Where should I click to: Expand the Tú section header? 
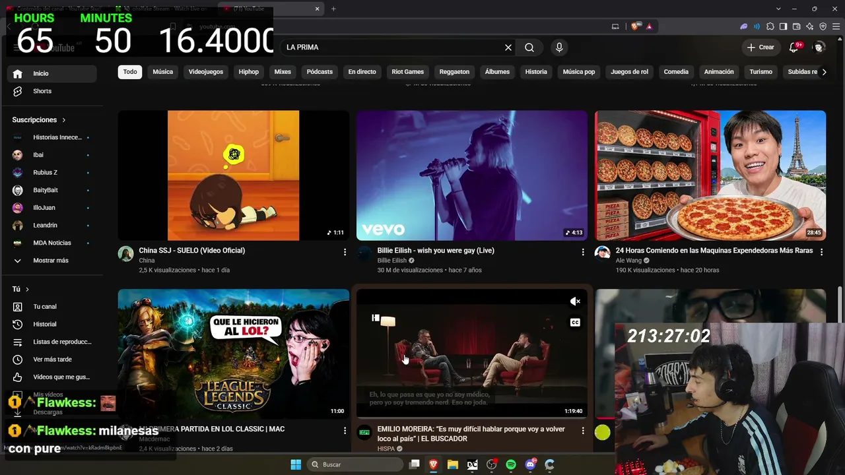coord(20,289)
